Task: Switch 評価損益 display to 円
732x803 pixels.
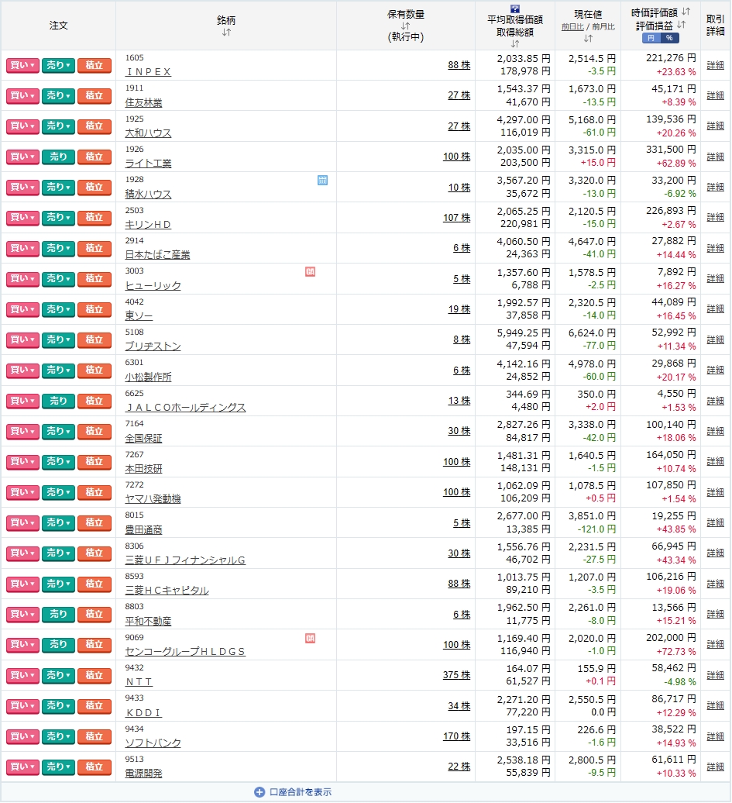Action: tap(651, 38)
